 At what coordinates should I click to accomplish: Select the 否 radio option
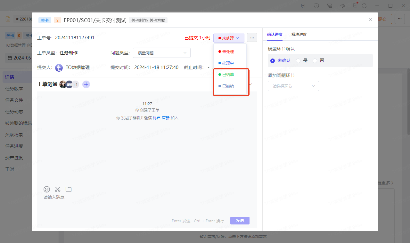tap(315, 61)
